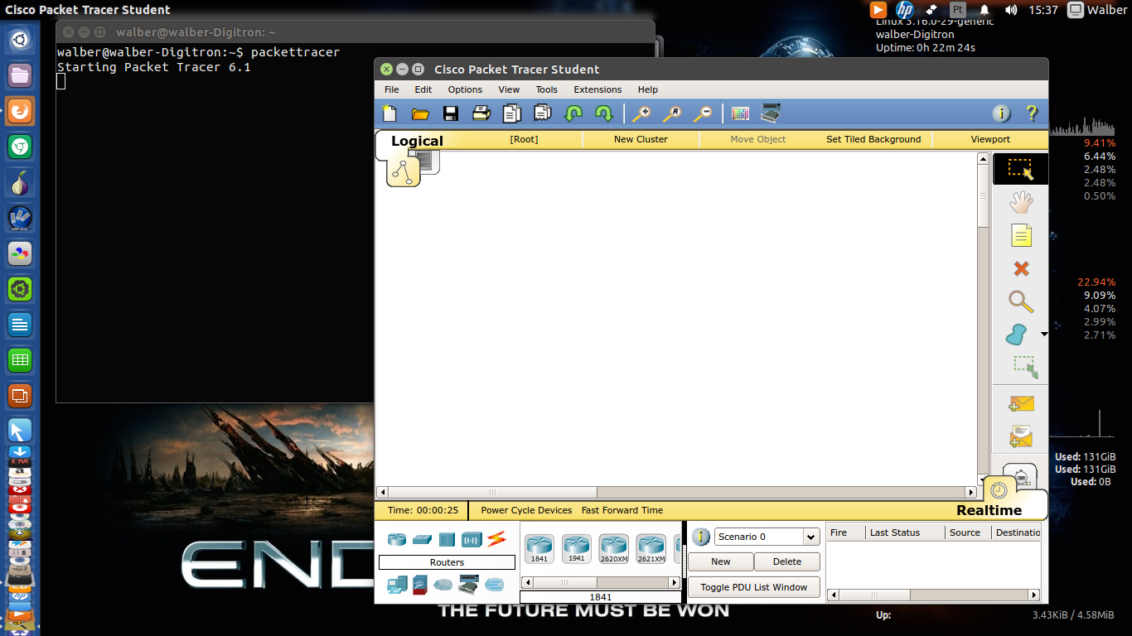The image size is (1132, 636).
Task: Click the horizontal workspace scrollbar
Action: [x=677, y=492]
